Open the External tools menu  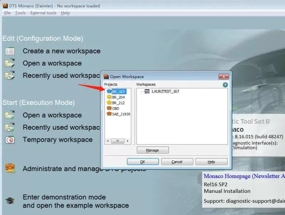43,13
